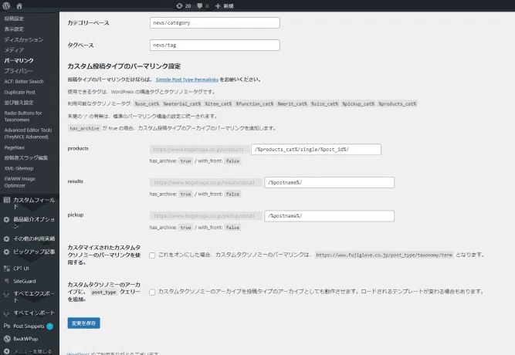Click the WordPress link in footer
The image size is (515, 355).
click(x=78, y=353)
